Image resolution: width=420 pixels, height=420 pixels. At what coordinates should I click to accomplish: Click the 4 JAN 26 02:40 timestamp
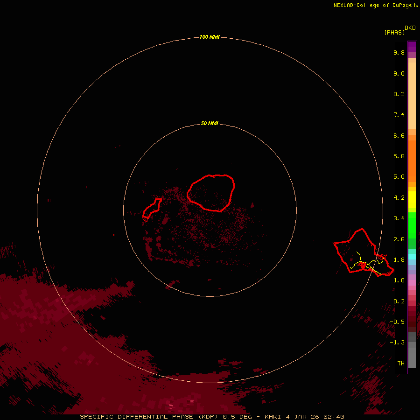click(315, 417)
